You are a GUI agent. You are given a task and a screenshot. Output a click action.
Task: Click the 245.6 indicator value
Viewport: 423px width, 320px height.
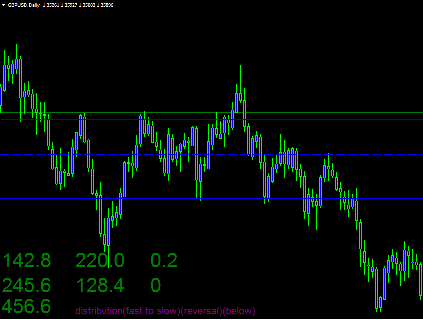(x=26, y=285)
